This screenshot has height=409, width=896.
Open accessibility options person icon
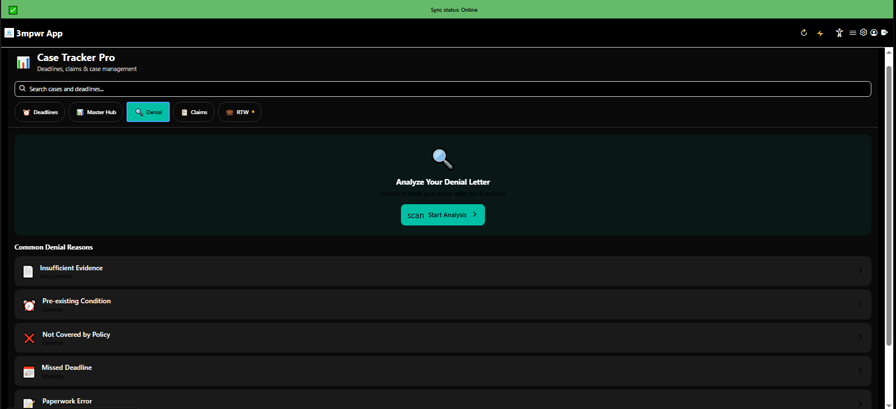tap(839, 33)
